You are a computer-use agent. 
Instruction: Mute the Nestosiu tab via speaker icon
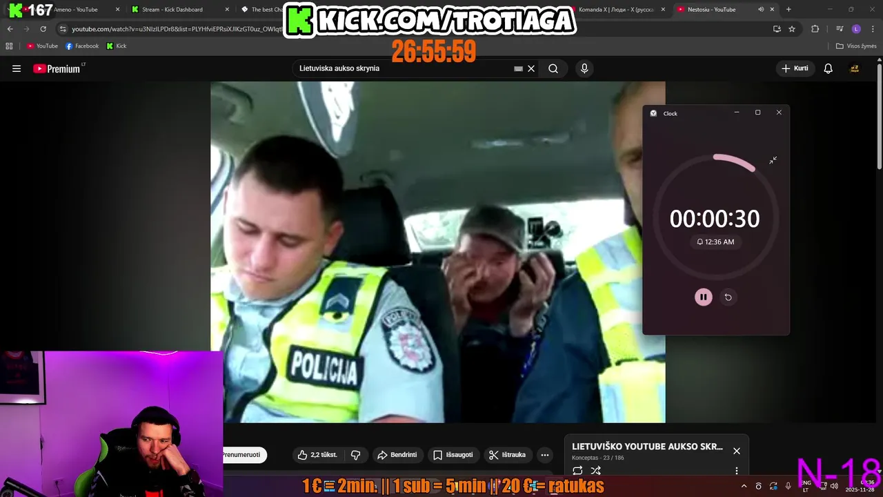[x=761, y=10]
